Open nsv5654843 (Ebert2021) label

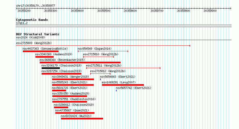[x=118, y=77]
